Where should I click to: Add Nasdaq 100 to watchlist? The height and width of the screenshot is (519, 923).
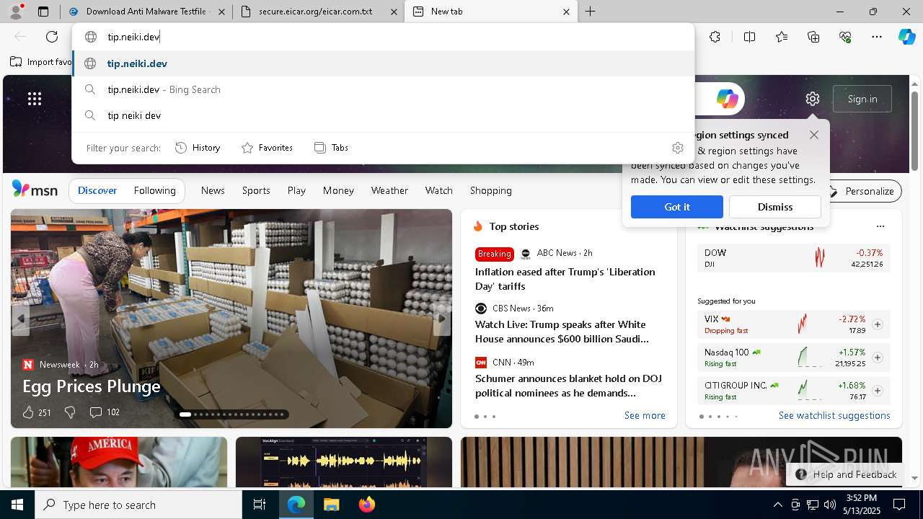[x=878, y=358]
